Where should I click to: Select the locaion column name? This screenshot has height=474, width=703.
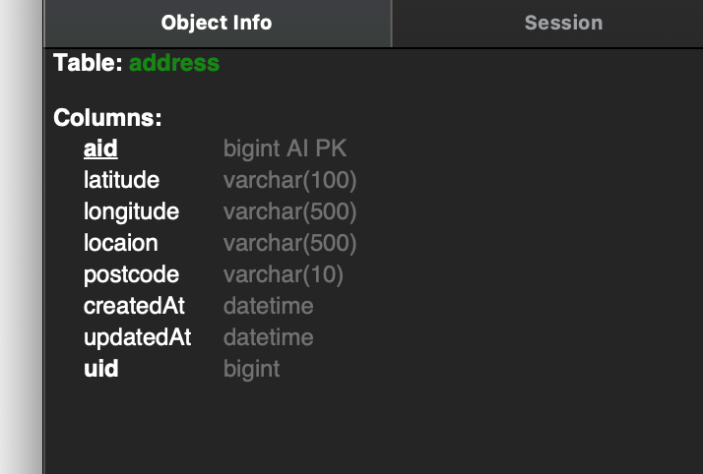[x=120, y=243]
